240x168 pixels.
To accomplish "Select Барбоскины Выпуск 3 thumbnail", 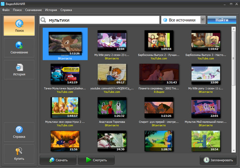I will point(206,40).
